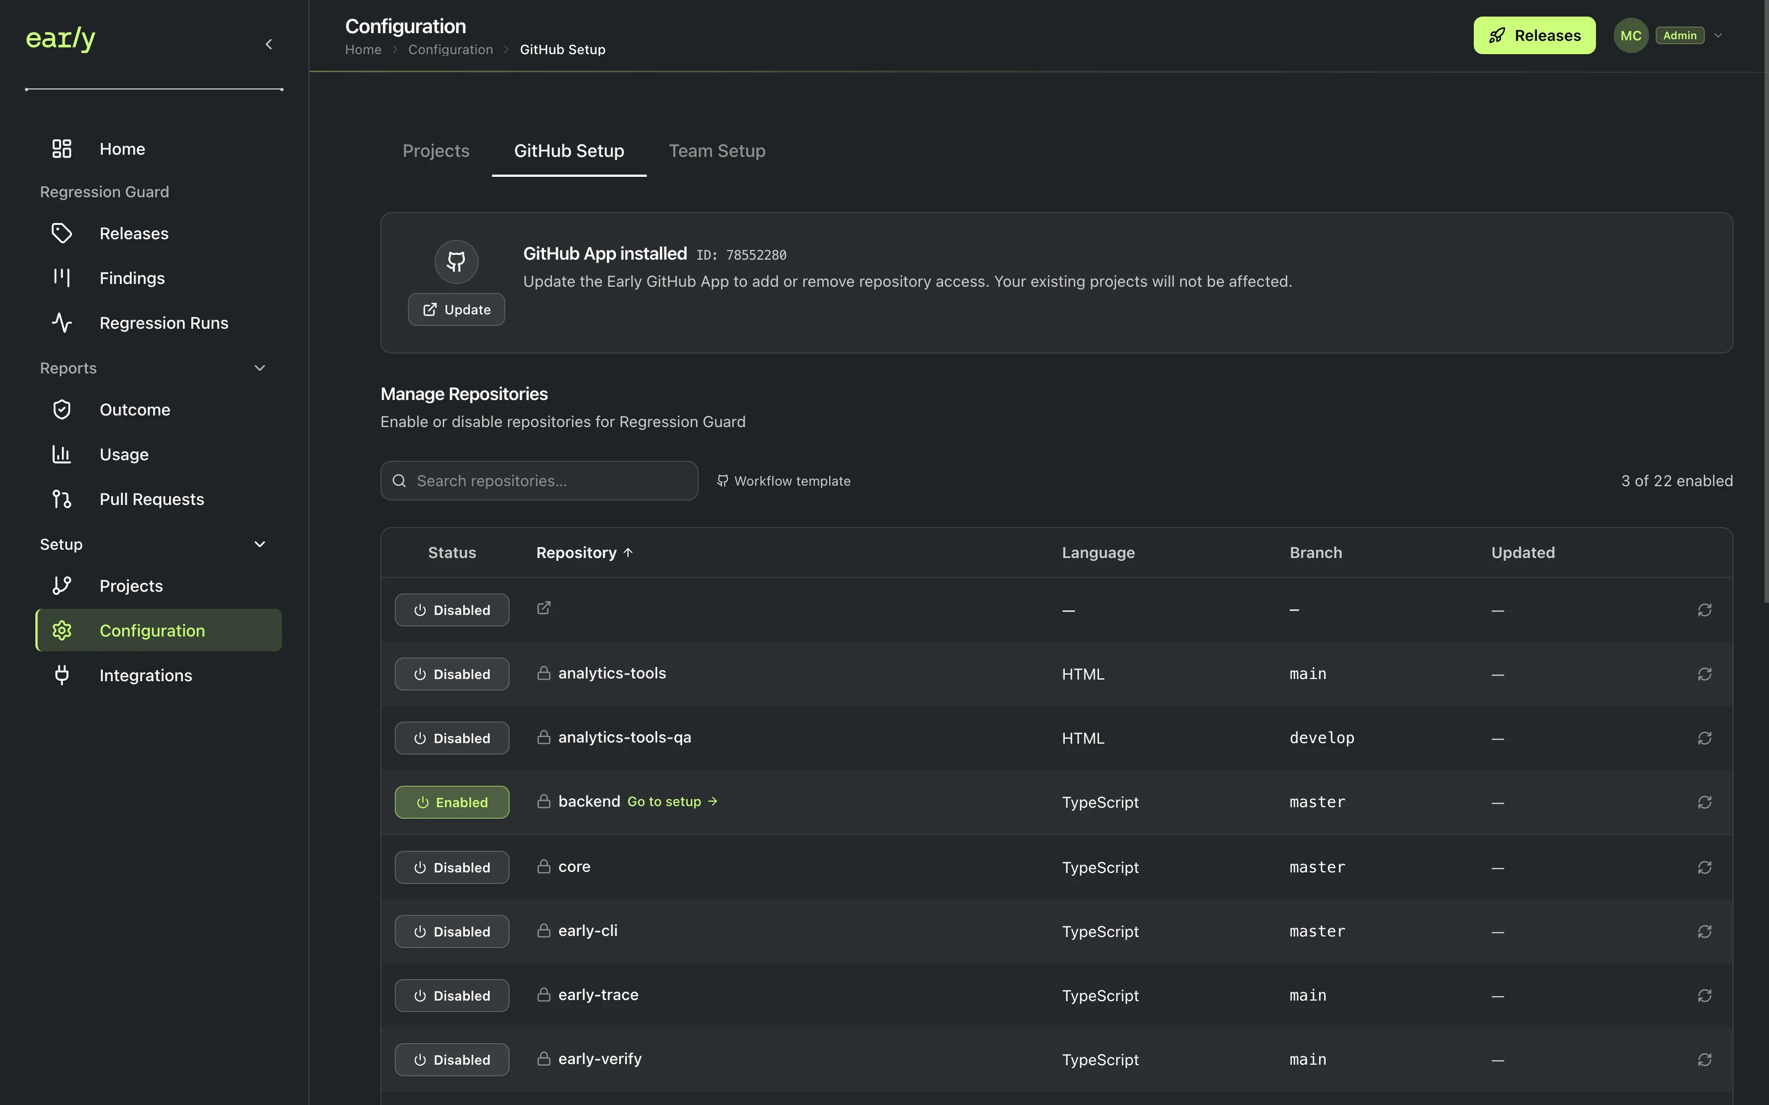Viewport: 1769px width, 1105px height.
Task: Open the Admin account dropdown chevron
Action: point(1719,35)
